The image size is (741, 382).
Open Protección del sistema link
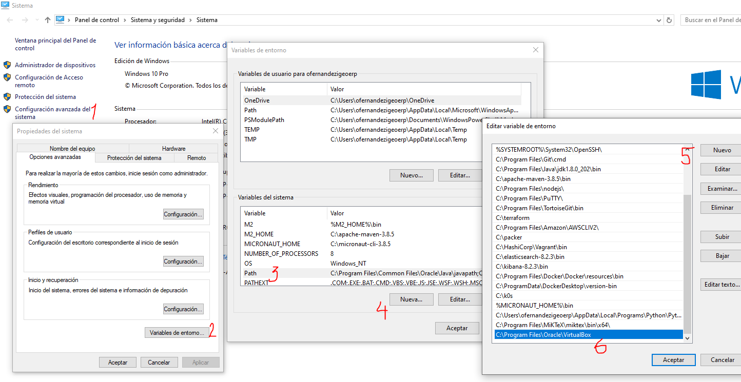click(x=45, y=96)
